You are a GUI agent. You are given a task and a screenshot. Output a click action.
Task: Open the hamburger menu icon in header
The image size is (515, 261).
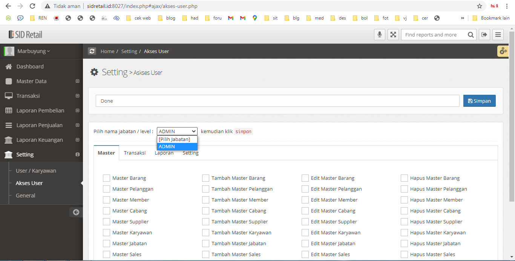(x=498, y=35)
